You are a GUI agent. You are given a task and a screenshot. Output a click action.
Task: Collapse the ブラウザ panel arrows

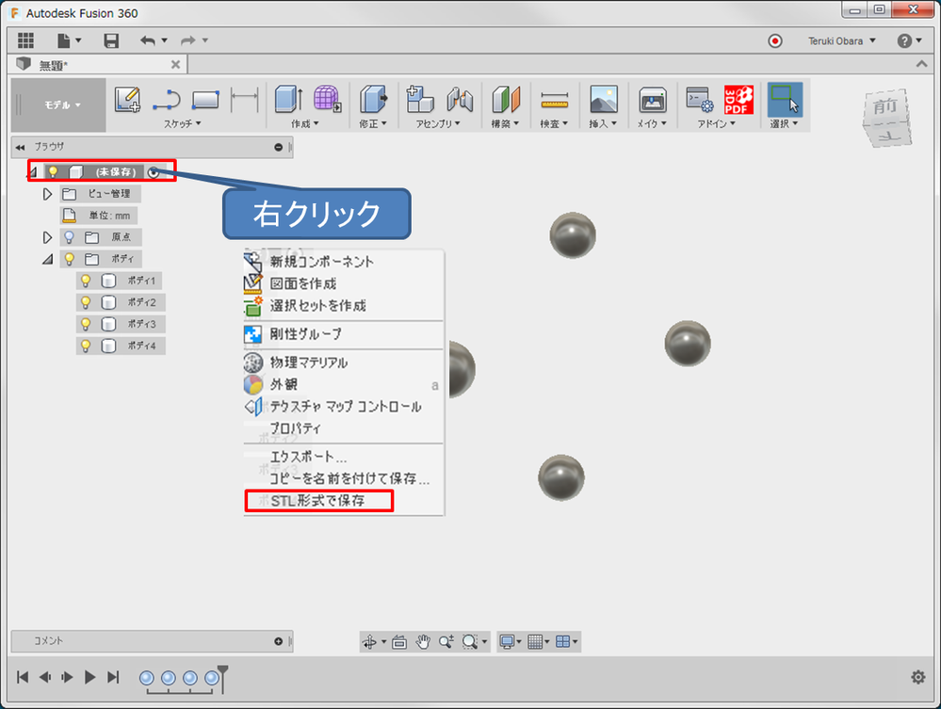tap(21, 147)
